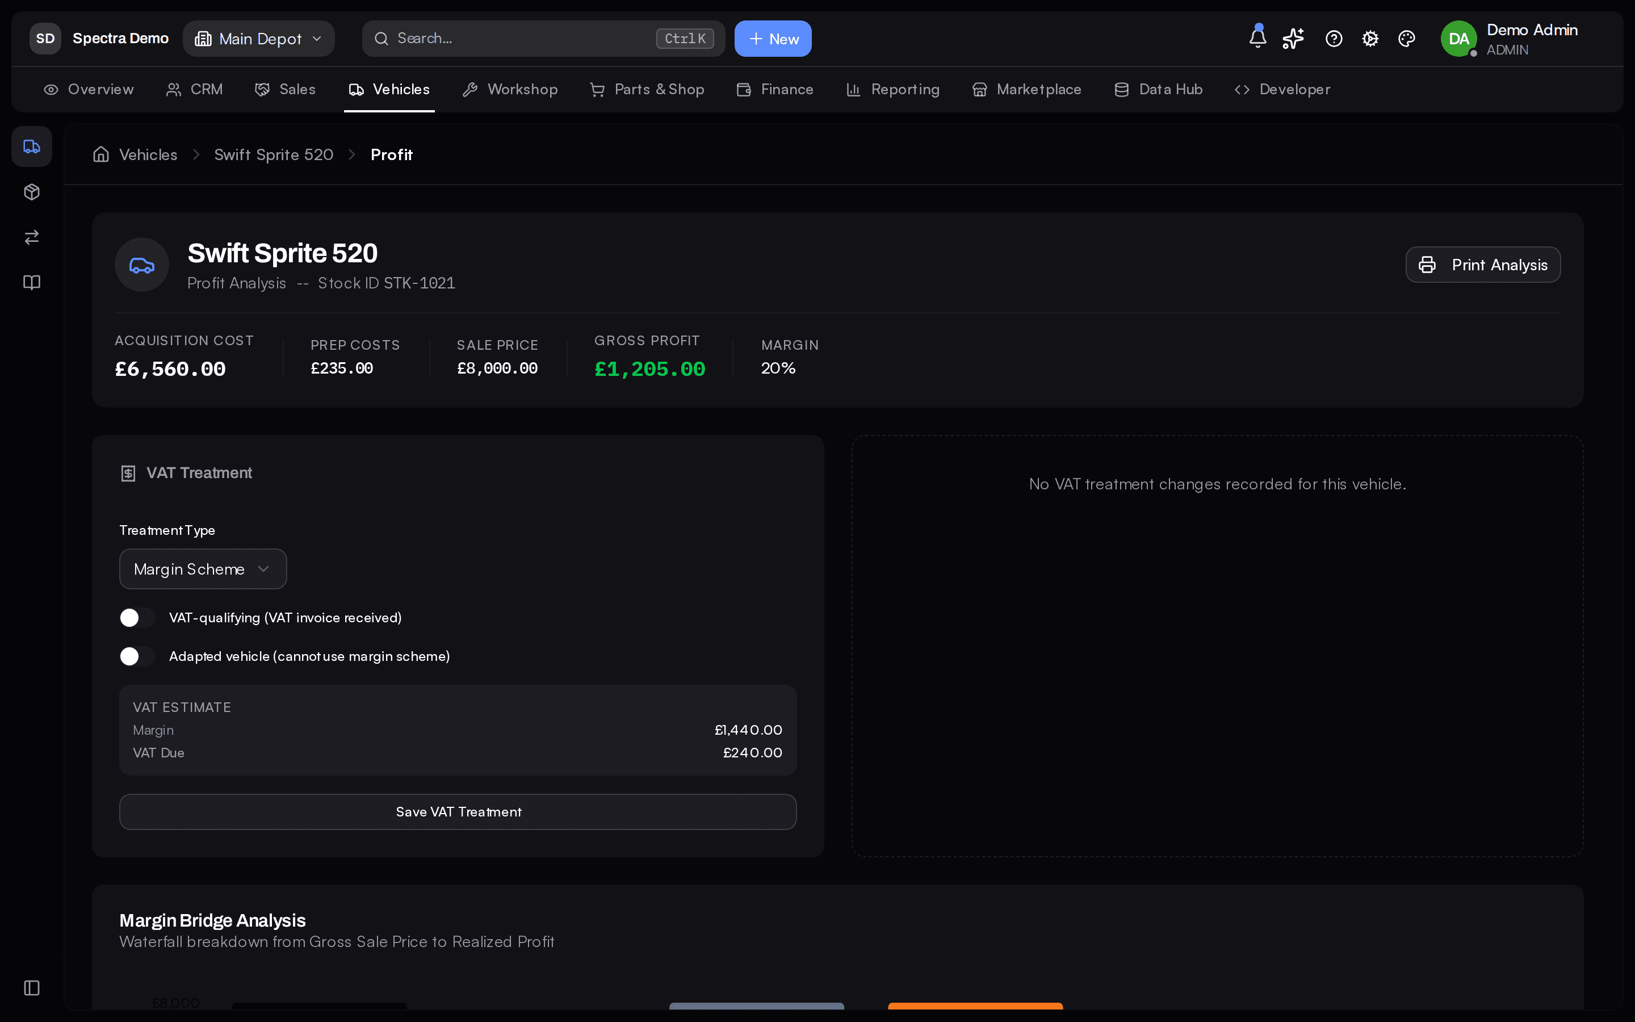Switch to the Overview tab

coord(89,89)
